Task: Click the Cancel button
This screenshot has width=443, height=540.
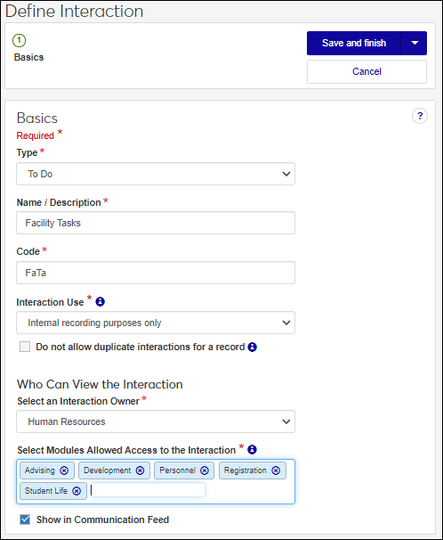Action: (x=366, y=71)
